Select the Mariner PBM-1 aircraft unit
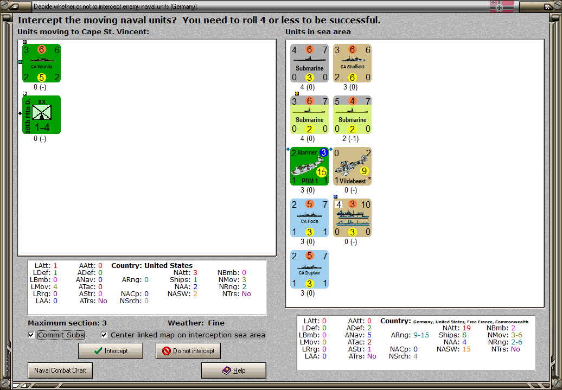 pos(309,167)
